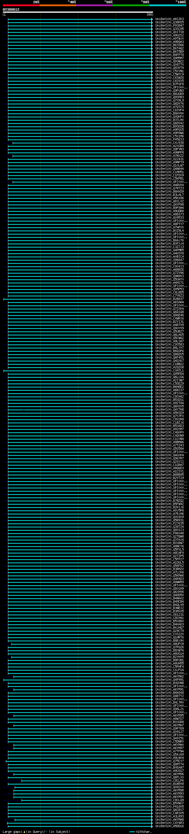This screenshot has width=189, height=834.
Task: Click the purple ~60% identity legend bar
Action: 95,5
